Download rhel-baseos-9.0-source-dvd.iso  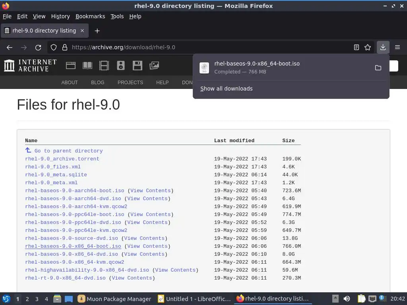(x=72, y=238)
